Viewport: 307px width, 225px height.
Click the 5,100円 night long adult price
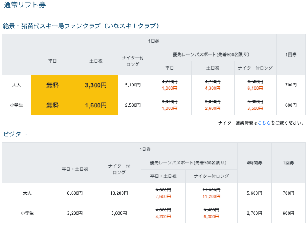coord(133,85)
